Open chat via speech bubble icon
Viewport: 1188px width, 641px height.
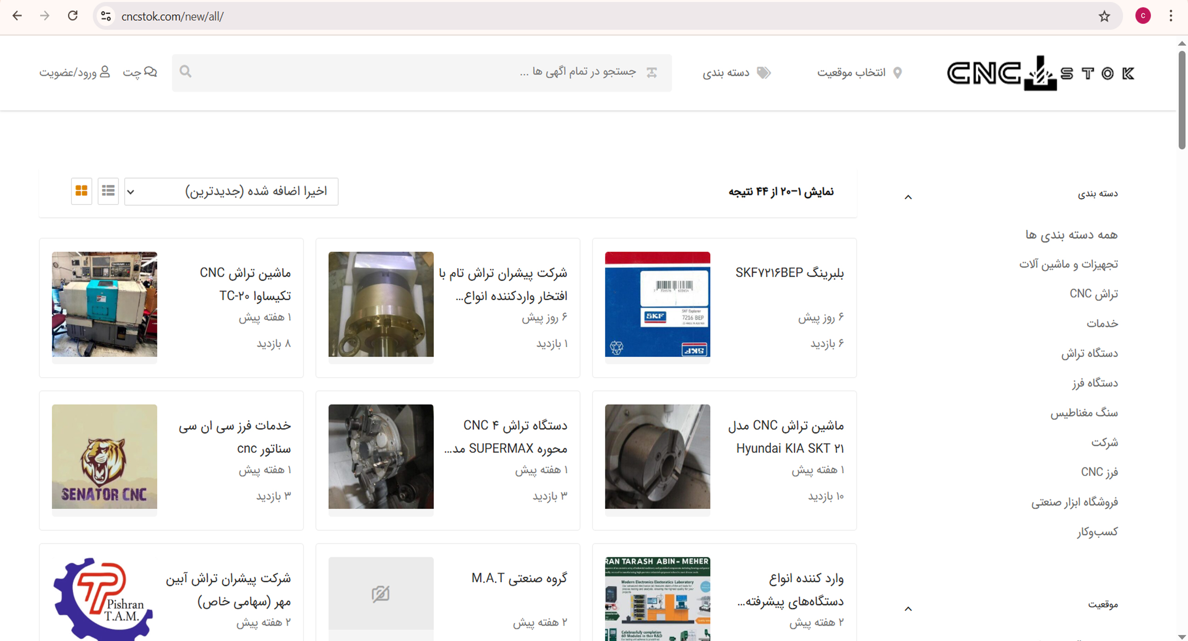coord(150,72)
